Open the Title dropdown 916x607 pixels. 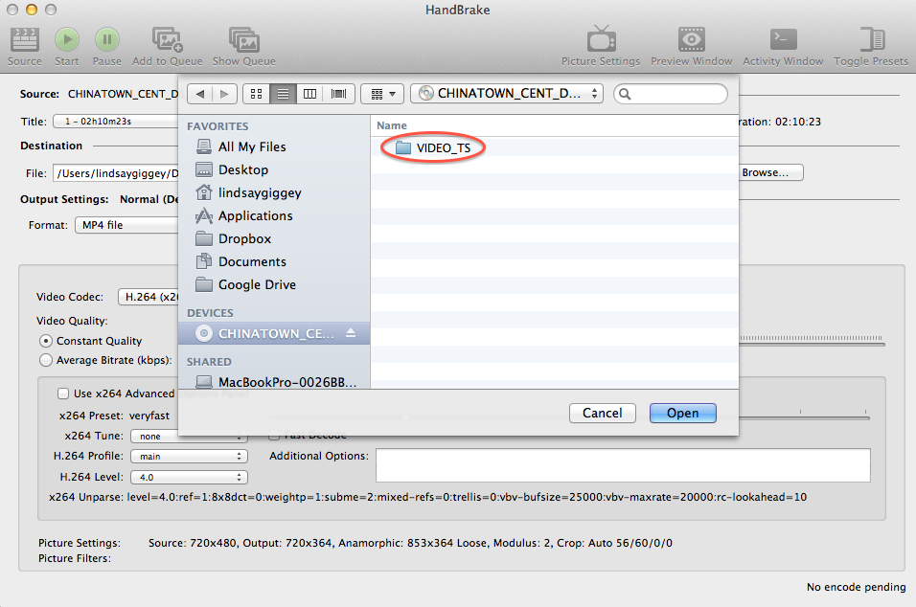116,122
